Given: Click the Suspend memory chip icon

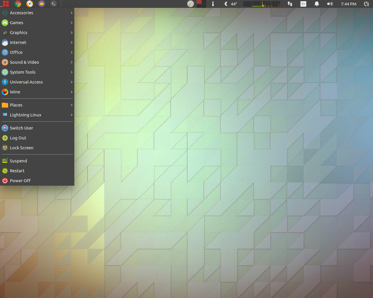Looking at the screenshot, I should point(5,161).
